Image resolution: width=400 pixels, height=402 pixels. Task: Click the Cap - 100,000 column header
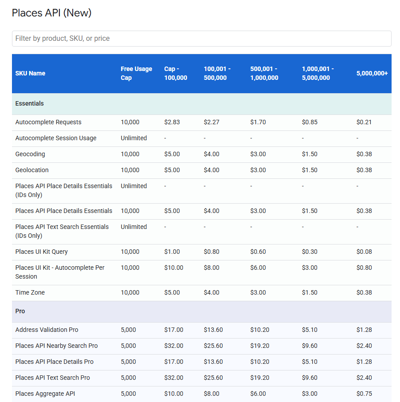176,73
